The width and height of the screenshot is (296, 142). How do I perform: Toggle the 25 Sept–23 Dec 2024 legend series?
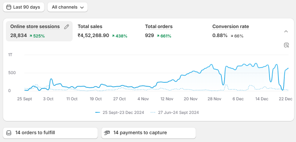coord(119,113)
